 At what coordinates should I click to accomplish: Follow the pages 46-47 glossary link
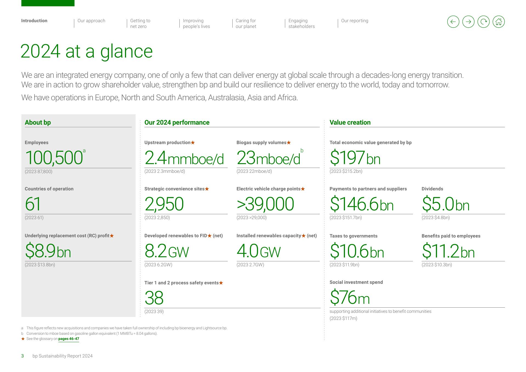(68, 339)
